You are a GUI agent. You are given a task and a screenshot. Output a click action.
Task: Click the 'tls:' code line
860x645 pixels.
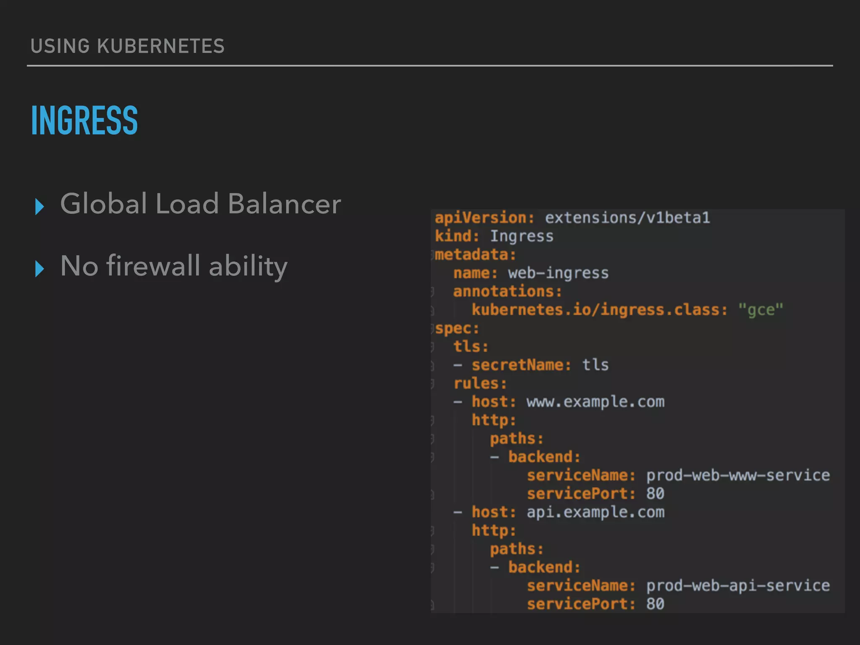pyautogui.click(x=471, y=346)
